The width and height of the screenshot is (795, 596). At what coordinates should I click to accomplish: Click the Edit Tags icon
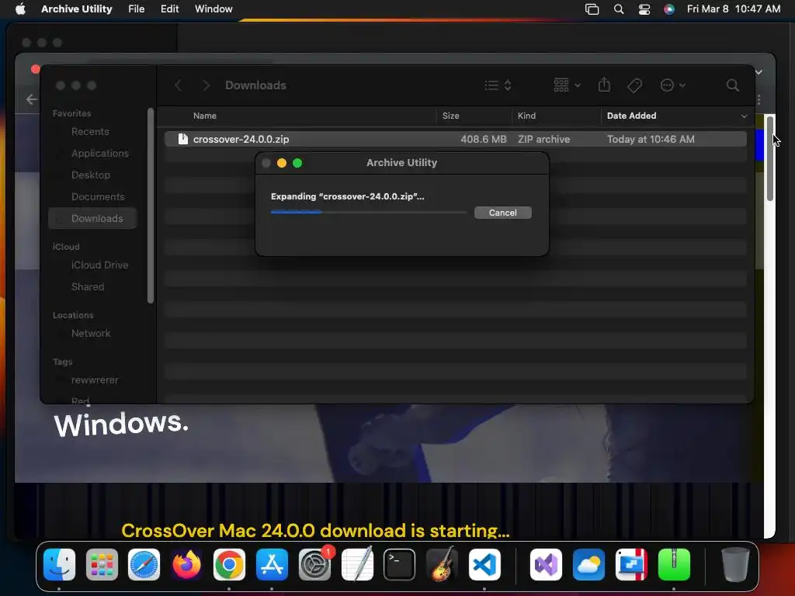point(634,85)
